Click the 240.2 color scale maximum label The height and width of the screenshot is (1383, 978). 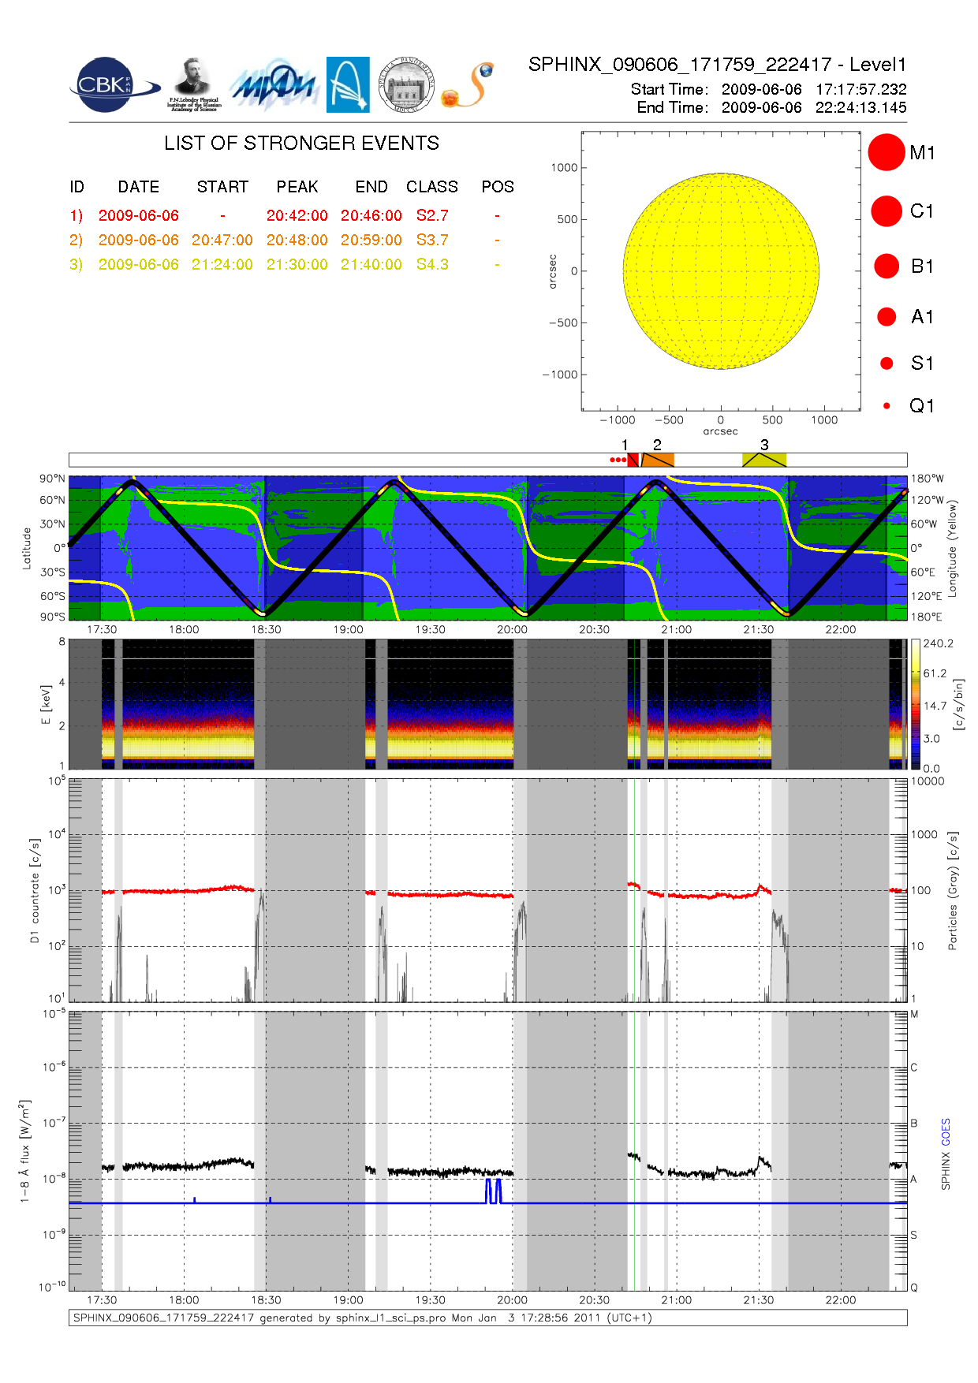pyautogui.click(x=939, y=643)
